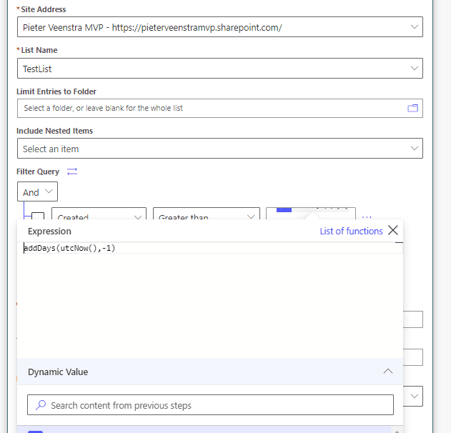Screen dimensions: 451x433
Task: Open the Created column dropdown
Action: (99, 214)
